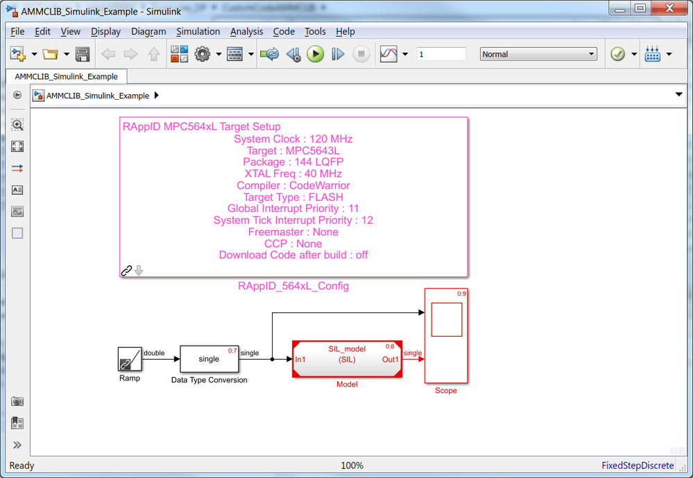Image resolution: width=693 pixels, height=478 pixels.
Task: Click the Step Back button
Action: point(293,54)
